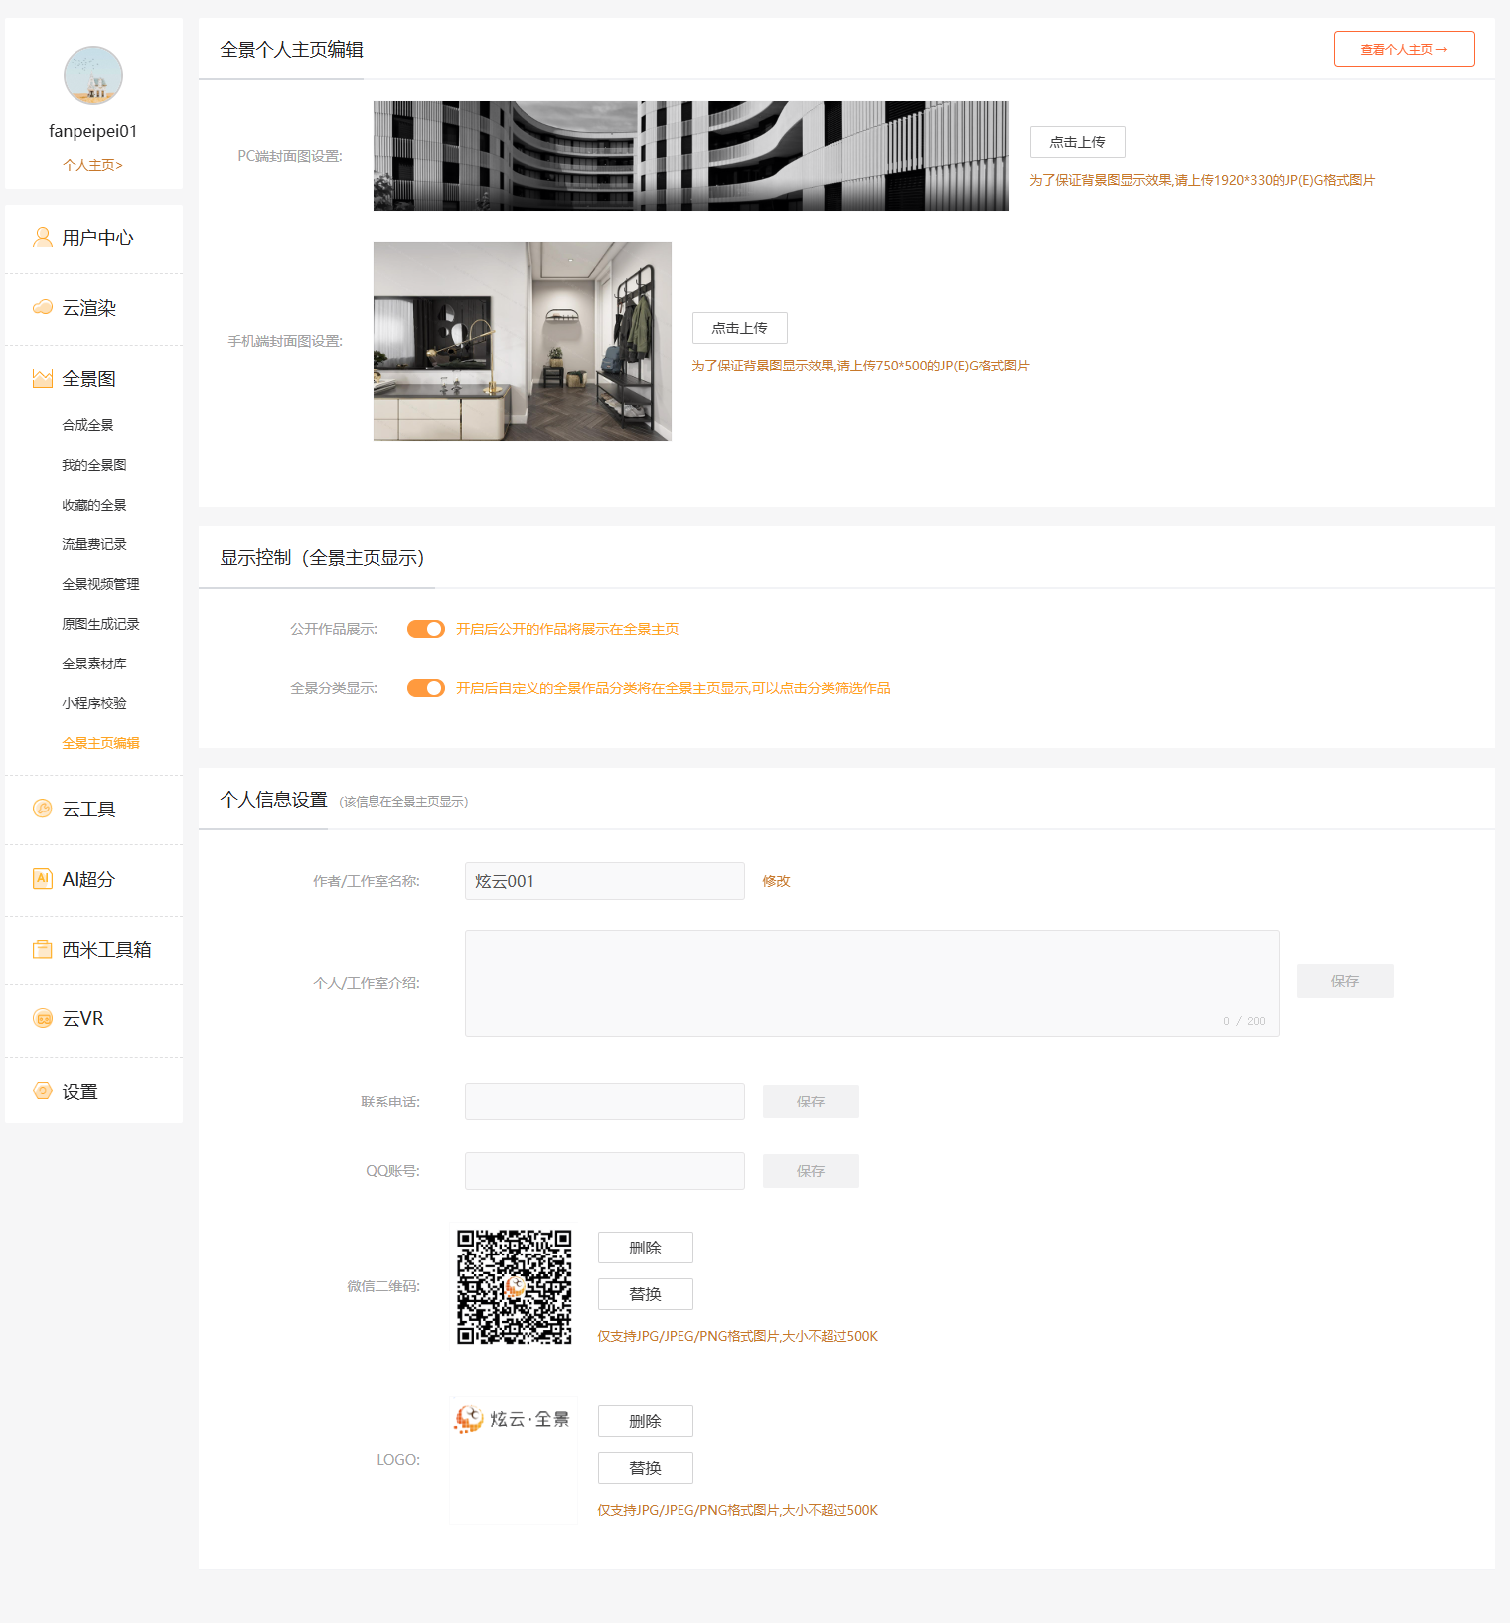Open 全景素材库 submenu item
Image resolution: width=1510 pixels, height=1623 pixels.
point(94,664)
